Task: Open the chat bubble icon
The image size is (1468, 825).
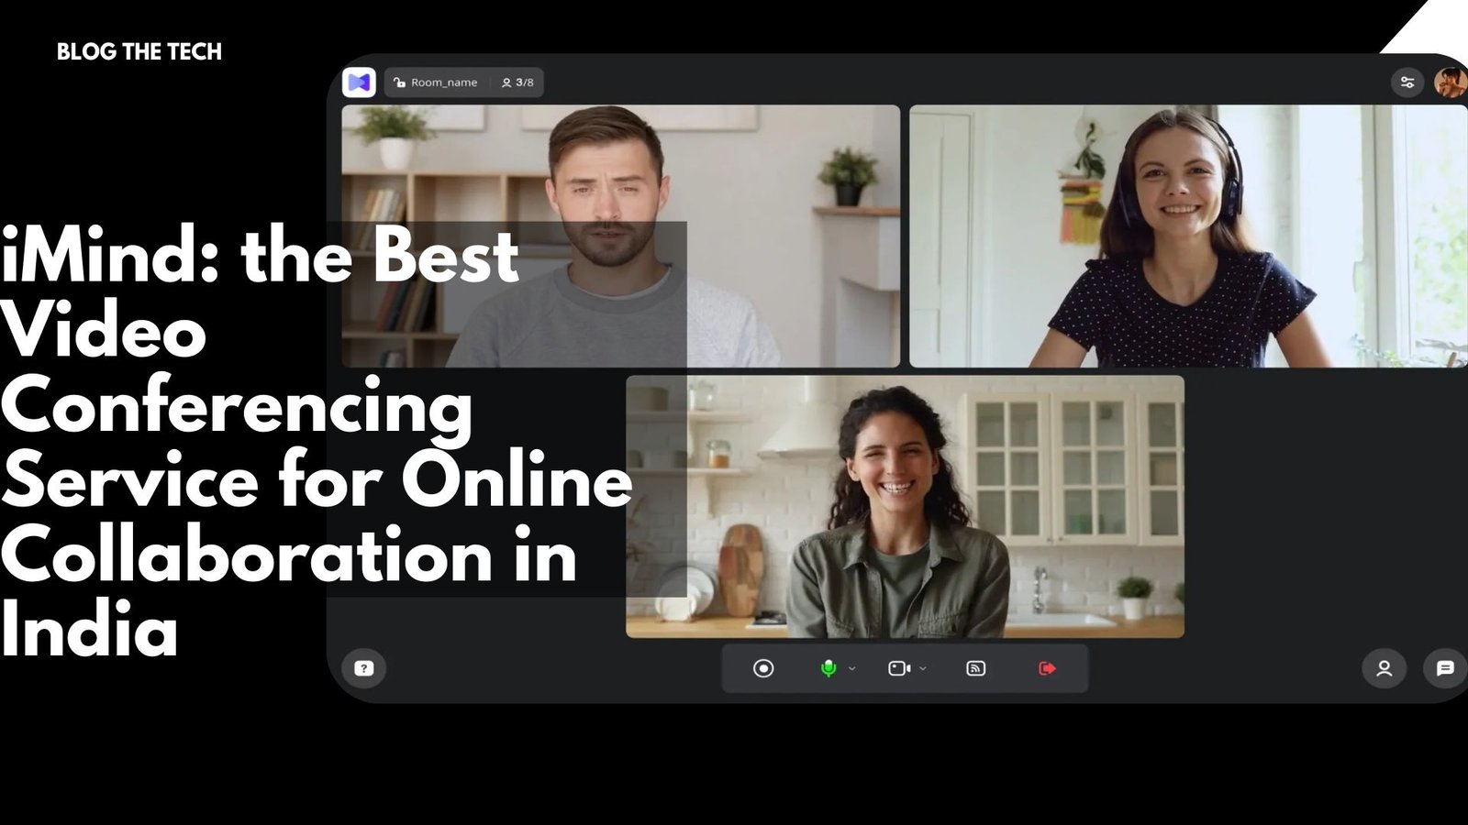Action: (x=1445, y=668)
